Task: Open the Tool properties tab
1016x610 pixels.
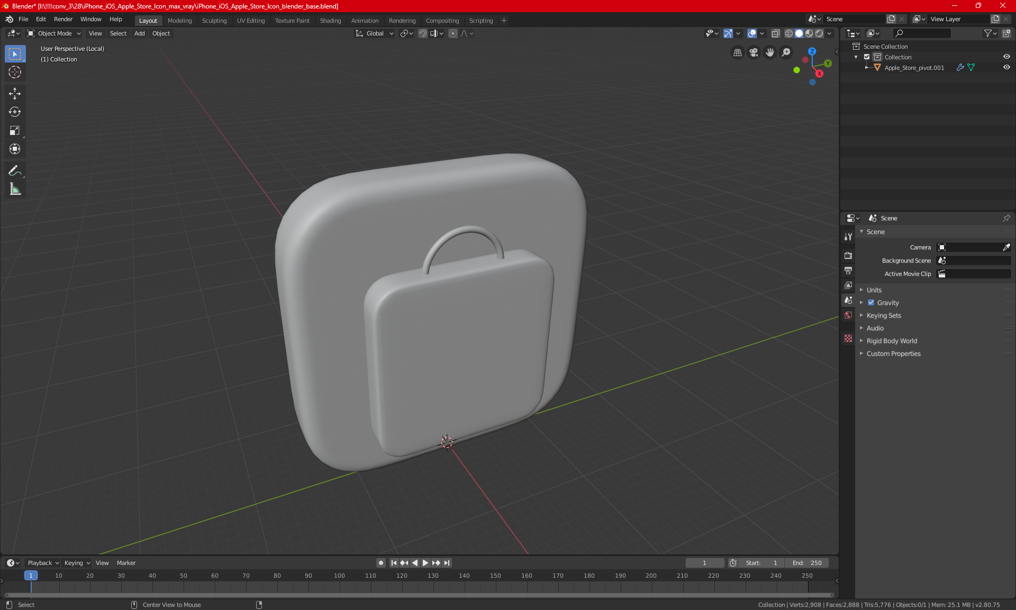Action: click(x=848, y=237)
